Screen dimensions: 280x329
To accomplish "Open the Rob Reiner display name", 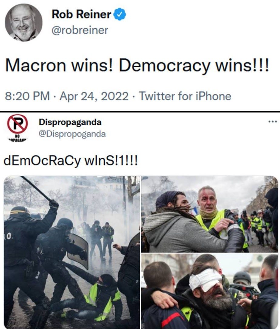I will pyautogui.click(x=81, y=14).
